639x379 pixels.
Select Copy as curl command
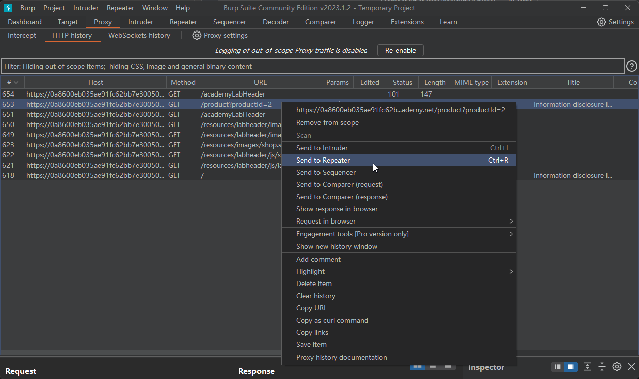[x=399, y=320]
